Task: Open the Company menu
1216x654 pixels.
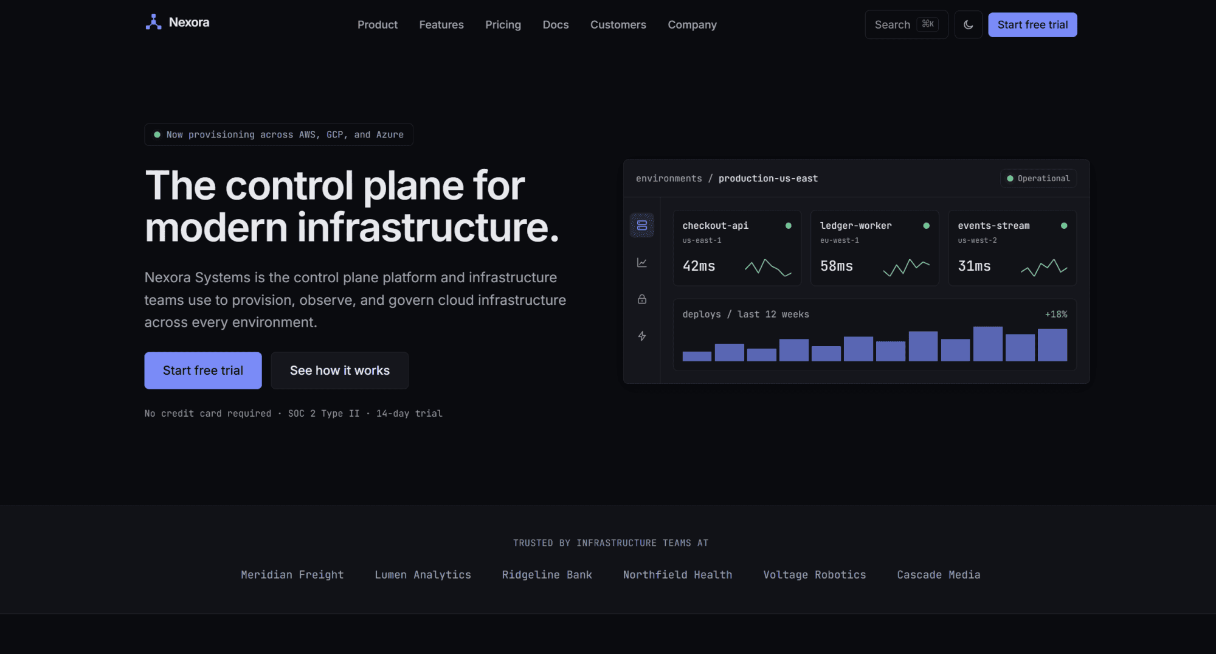Action: (x=692, y=25)
